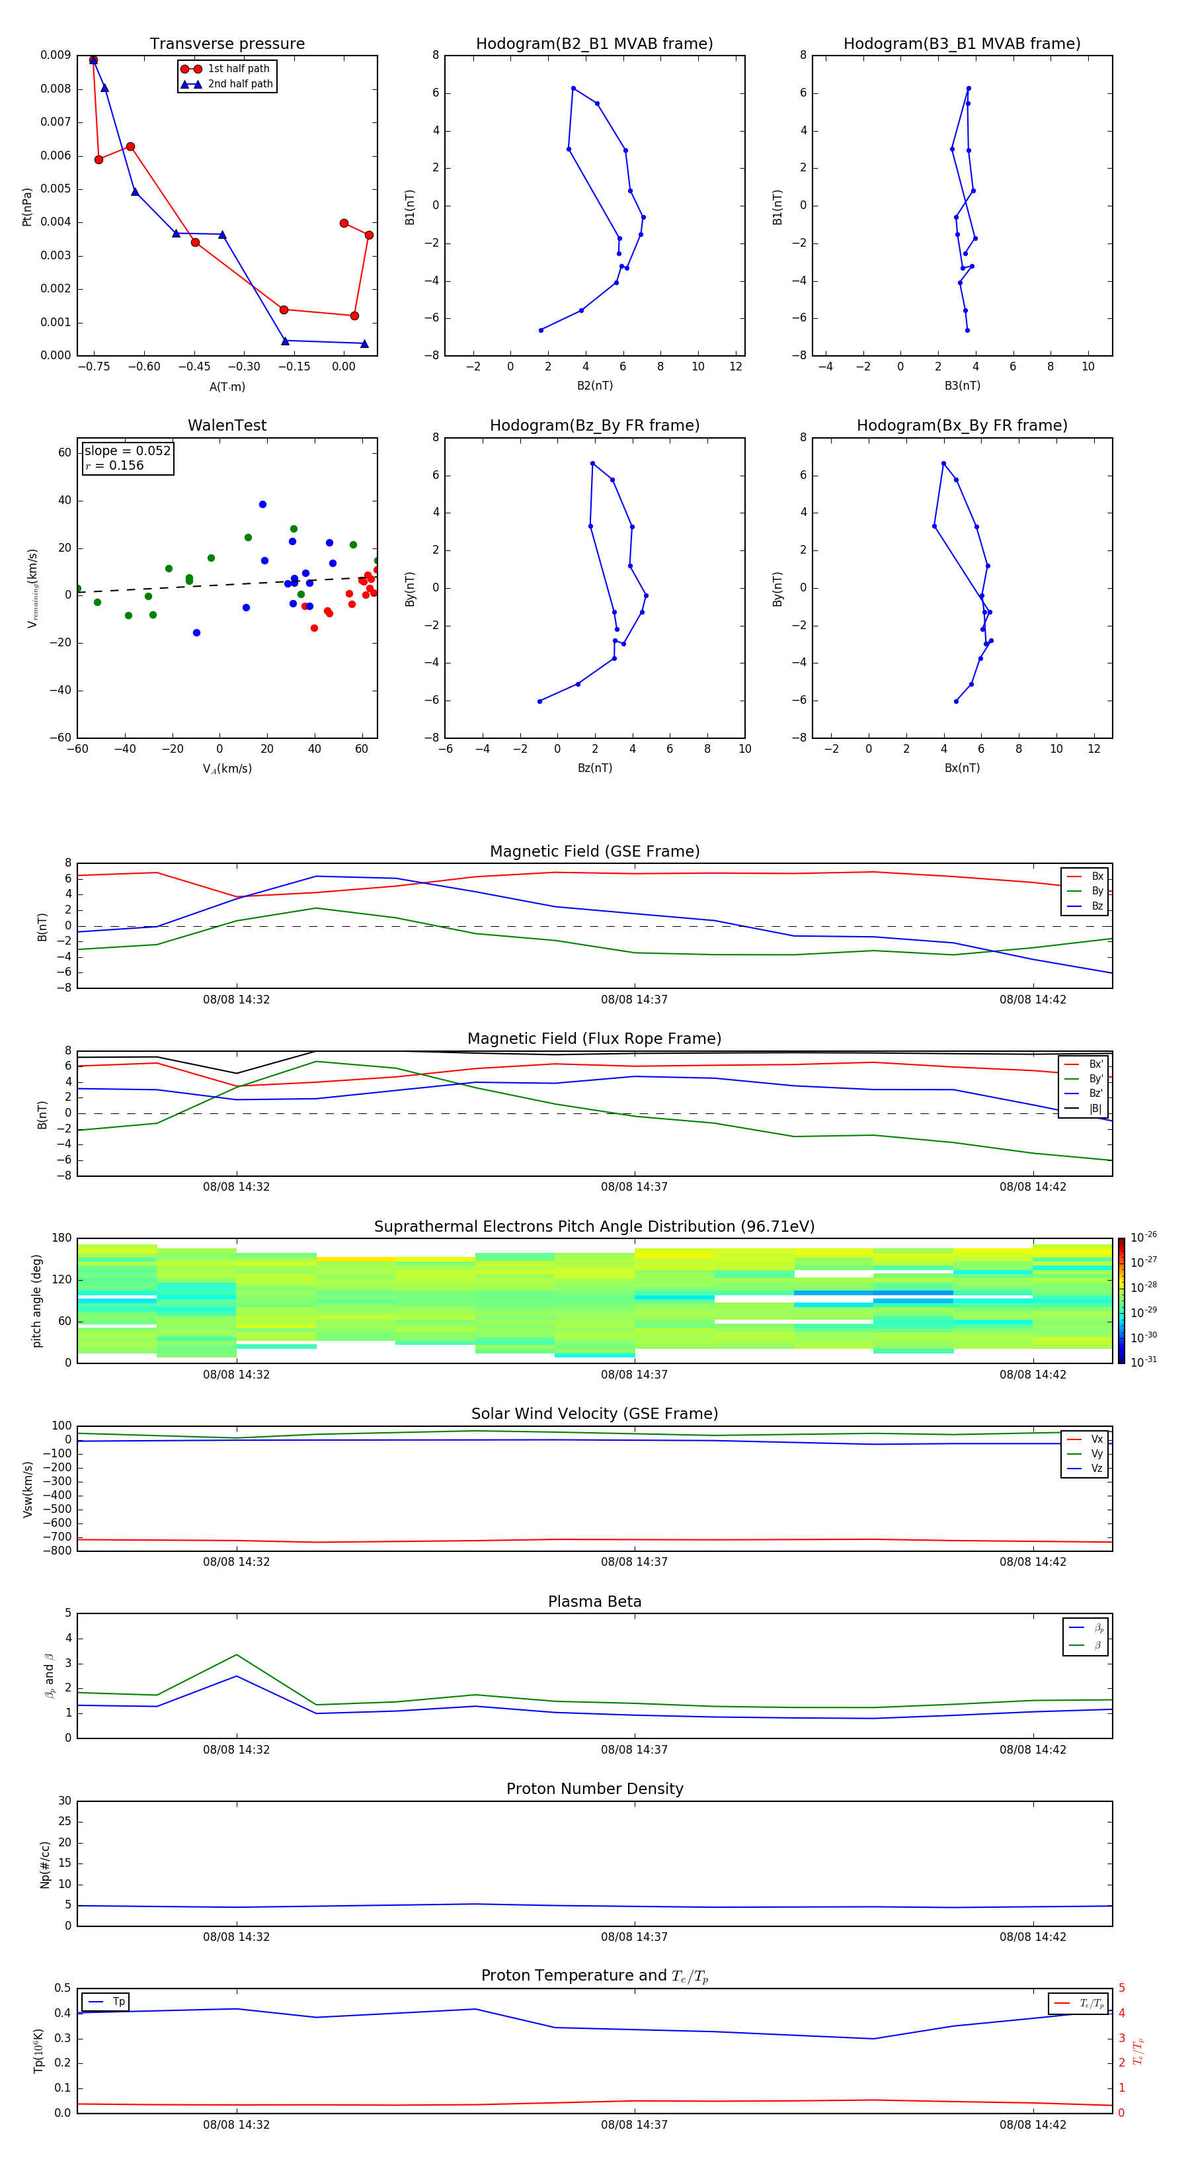Click the 'r = 0.156' annotation
Viewport: 1190px width, 2183px height.
pos(114,465)
